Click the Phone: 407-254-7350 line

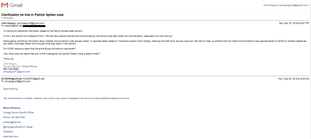coord(14,117)
